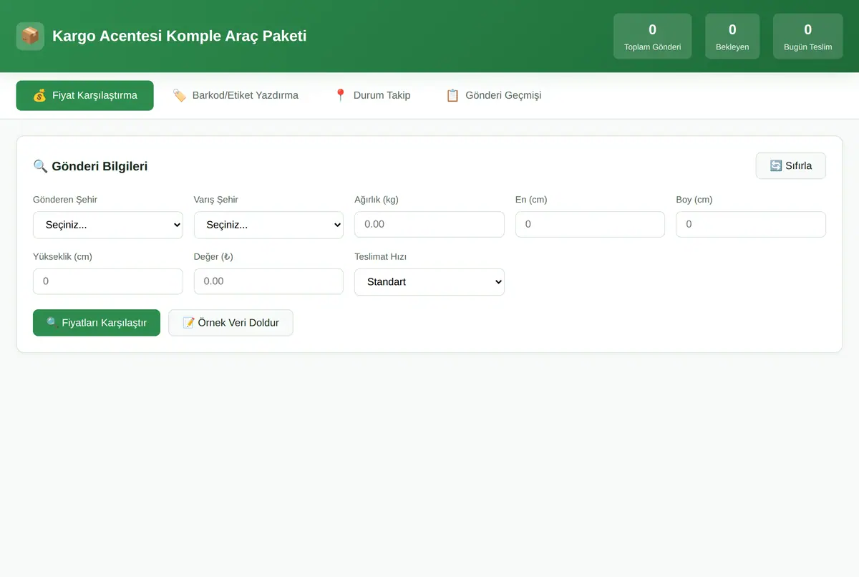Viewport: 859px width, 577px height.
Task: Click the Örnek Veri Doldur button
Action: click(x=230, y=323)
